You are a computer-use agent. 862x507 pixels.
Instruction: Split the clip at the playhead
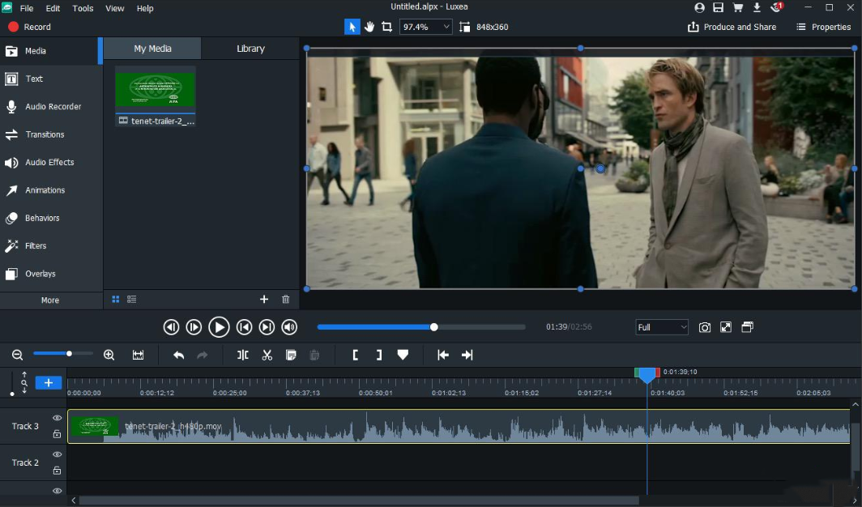pos(242,355)
